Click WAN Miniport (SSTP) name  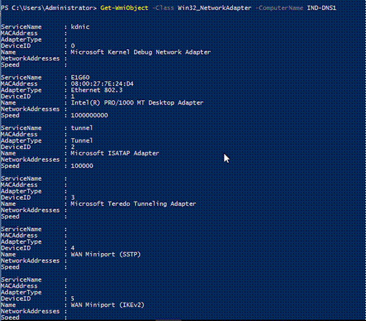pyautogui.click(x=106, y=254)
